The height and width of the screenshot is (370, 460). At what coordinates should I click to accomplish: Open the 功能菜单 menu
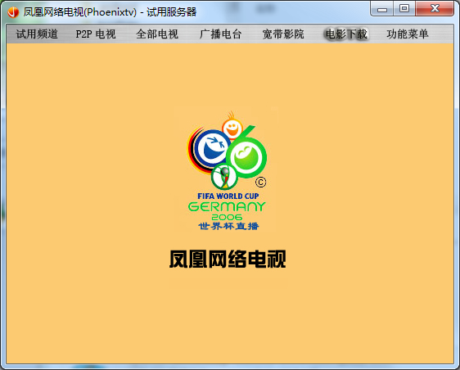click(x=407, y=34)
